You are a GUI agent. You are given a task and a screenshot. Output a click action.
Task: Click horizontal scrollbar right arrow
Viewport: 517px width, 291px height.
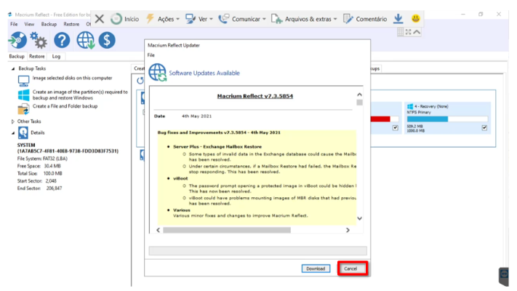pos(348,230)
